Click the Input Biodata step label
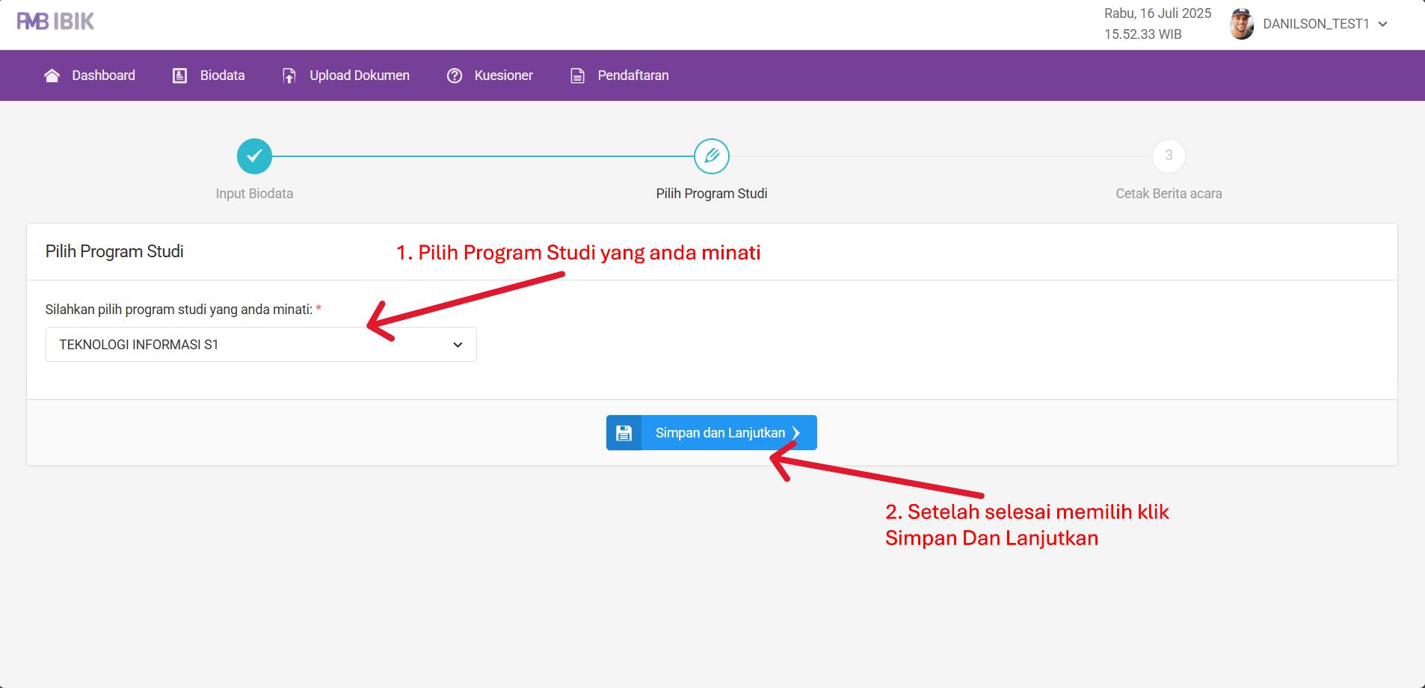 pos(254,194)
